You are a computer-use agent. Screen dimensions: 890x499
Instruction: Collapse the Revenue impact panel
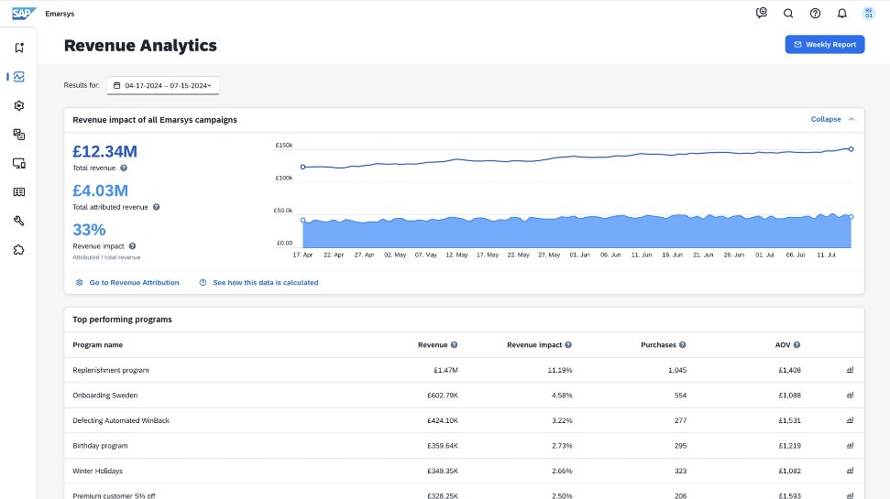click(832, 119)
